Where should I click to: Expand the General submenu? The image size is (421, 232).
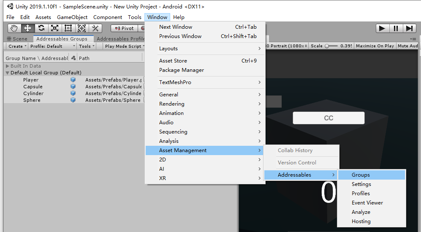tap(205, 95)
